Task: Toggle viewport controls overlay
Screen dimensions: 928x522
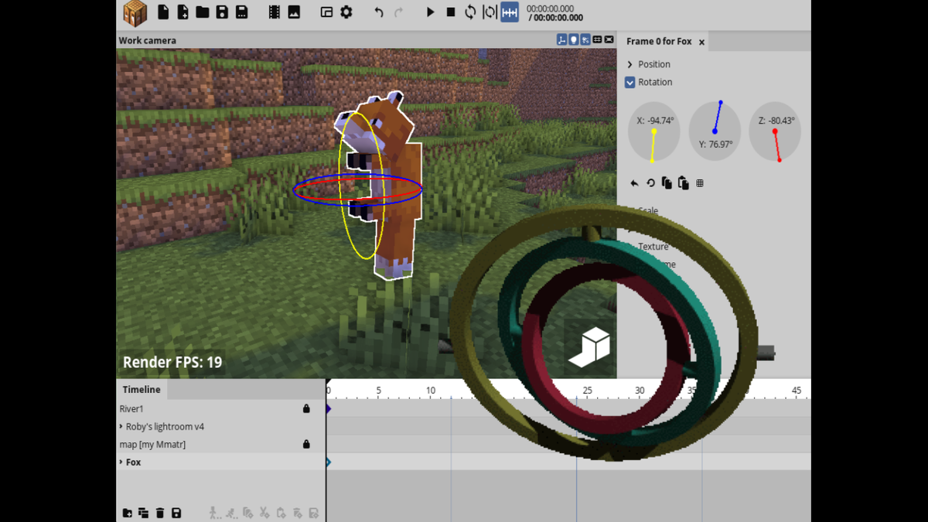Action: click(561, 40)
